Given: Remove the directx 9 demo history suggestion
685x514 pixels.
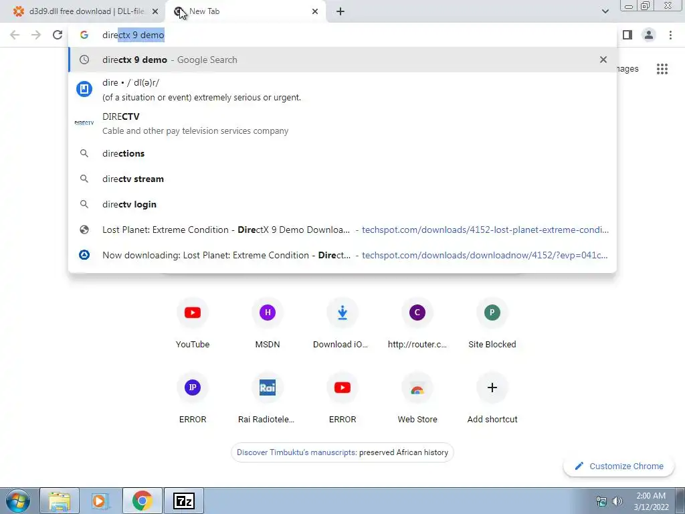Looking at the screenshot, I should [603, 60].
